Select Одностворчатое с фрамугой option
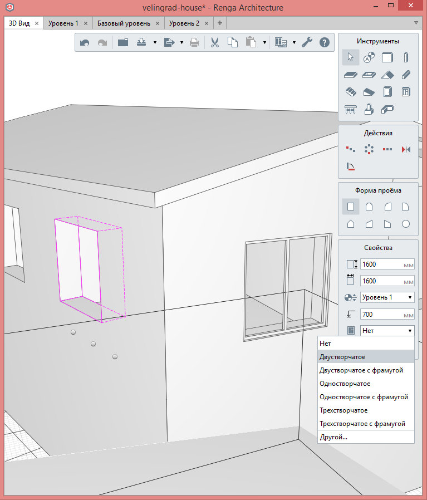427x500 pixels. 366,397
